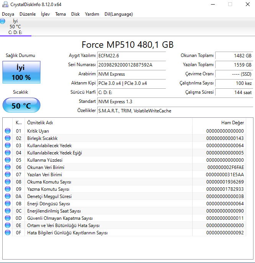Image resolution: width=255 pixels, height=263 pixels.
Task: Select the Birleşik Sıcaklık attribute name
Action: coord(42,138)
